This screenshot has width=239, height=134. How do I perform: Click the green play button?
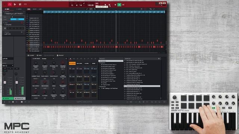(x=119, y=5)
